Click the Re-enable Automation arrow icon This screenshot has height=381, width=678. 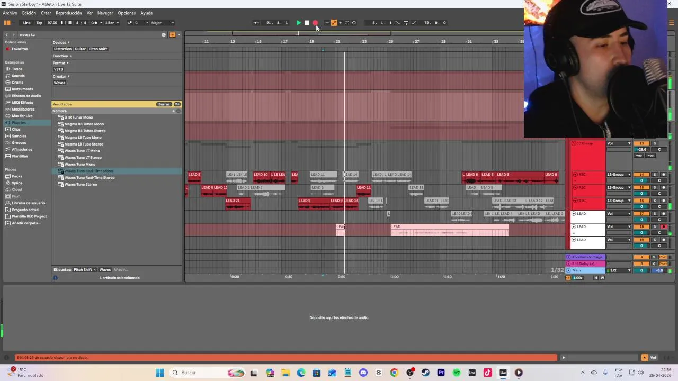coord(340,23)
